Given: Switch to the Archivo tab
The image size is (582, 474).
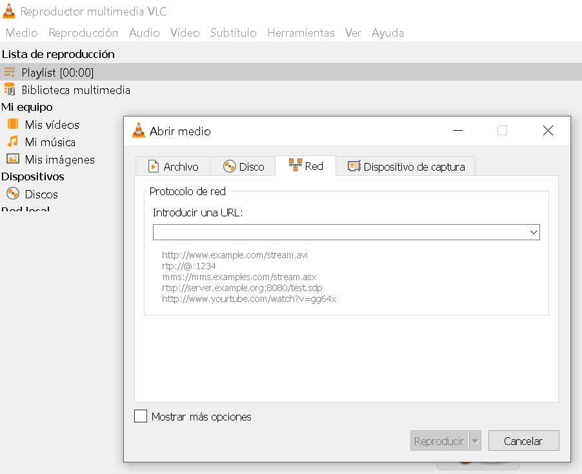Looking at the screenshot, I should 174,166.
